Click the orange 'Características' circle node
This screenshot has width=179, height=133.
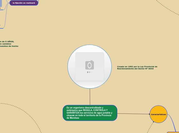click(158, 114)
